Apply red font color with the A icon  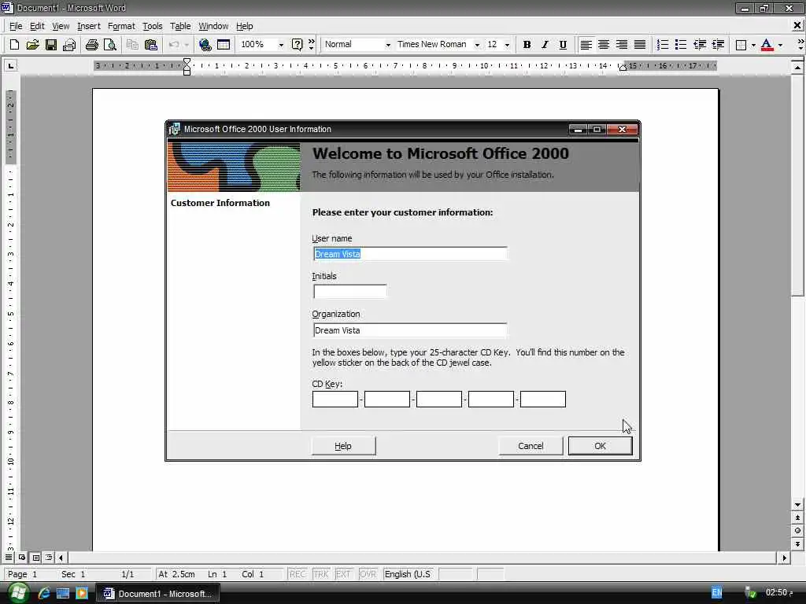pos(767,45)
